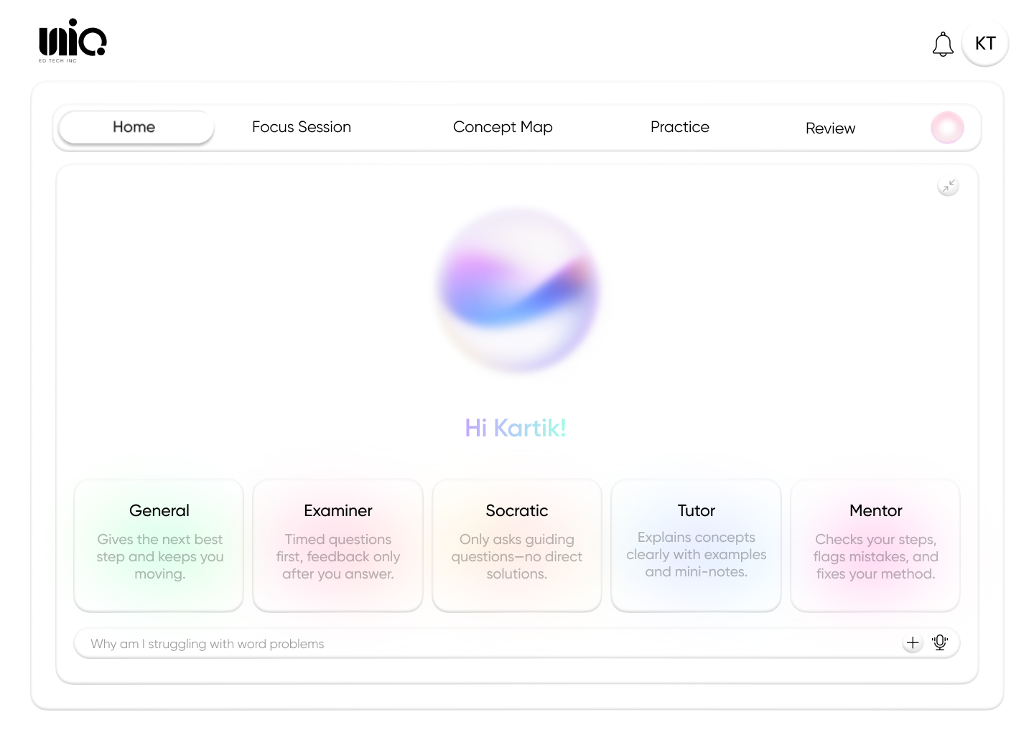Click the KT profile avatar
This screenshot has width=1034, height=735.
[984, 43]
